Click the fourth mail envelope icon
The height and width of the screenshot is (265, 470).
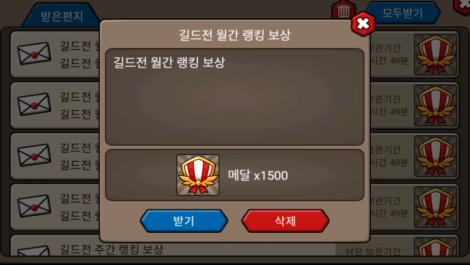point(34,206)
